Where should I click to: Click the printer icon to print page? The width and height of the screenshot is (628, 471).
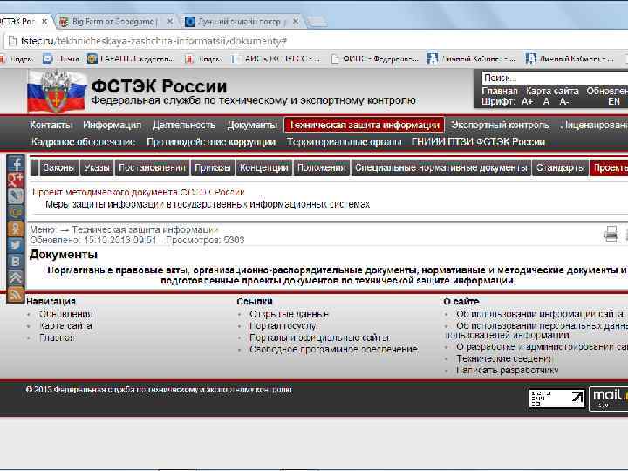[x=611, y=234]
